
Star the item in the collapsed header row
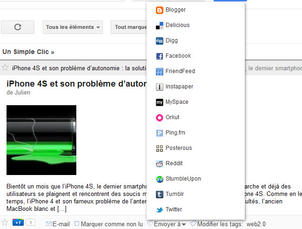tap(5, 67)
